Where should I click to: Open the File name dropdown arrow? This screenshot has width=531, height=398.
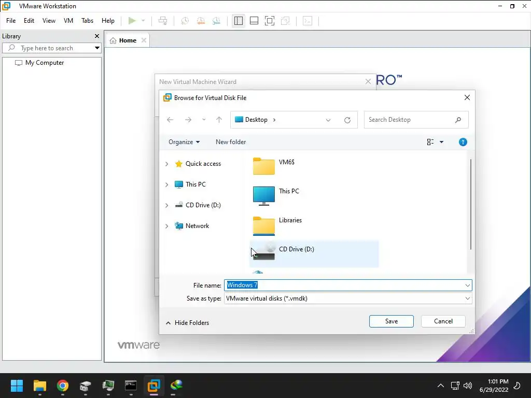[468, 286]
